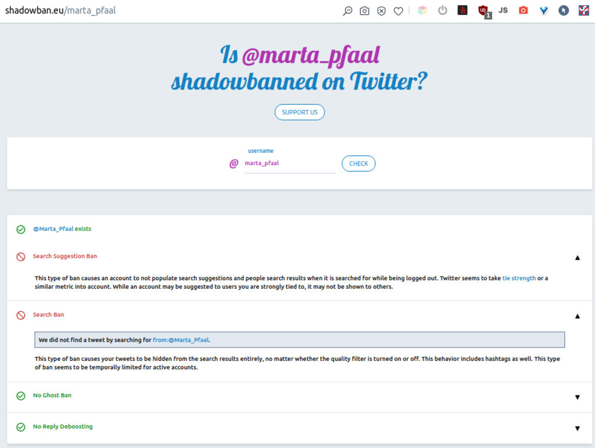This screenshot has width=595, height=448.
Task: Open the blue red-slashed extension icon
Action: pos(583,10)
